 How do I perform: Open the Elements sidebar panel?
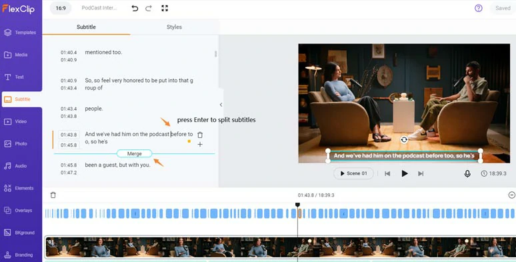point(21,188)
